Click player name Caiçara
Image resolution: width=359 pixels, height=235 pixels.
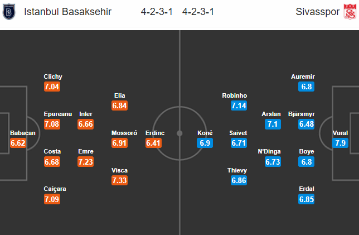[55, 189]
